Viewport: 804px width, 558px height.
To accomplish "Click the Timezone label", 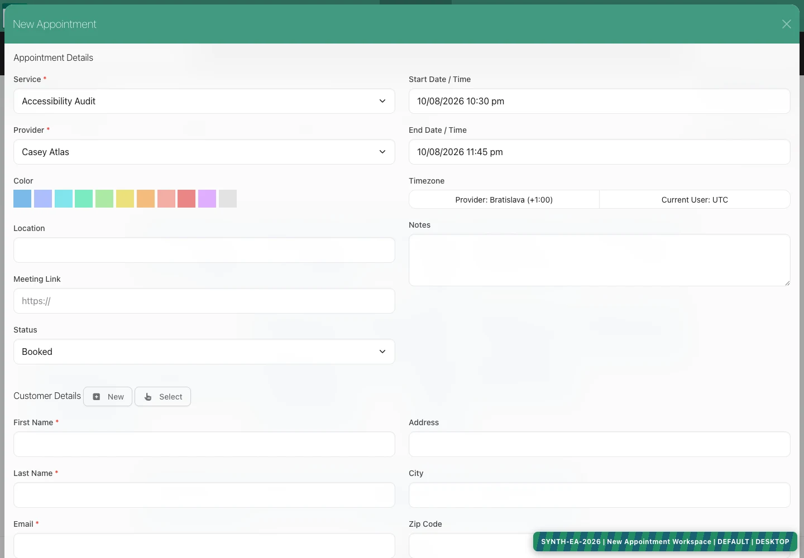I will click(427, 181).
